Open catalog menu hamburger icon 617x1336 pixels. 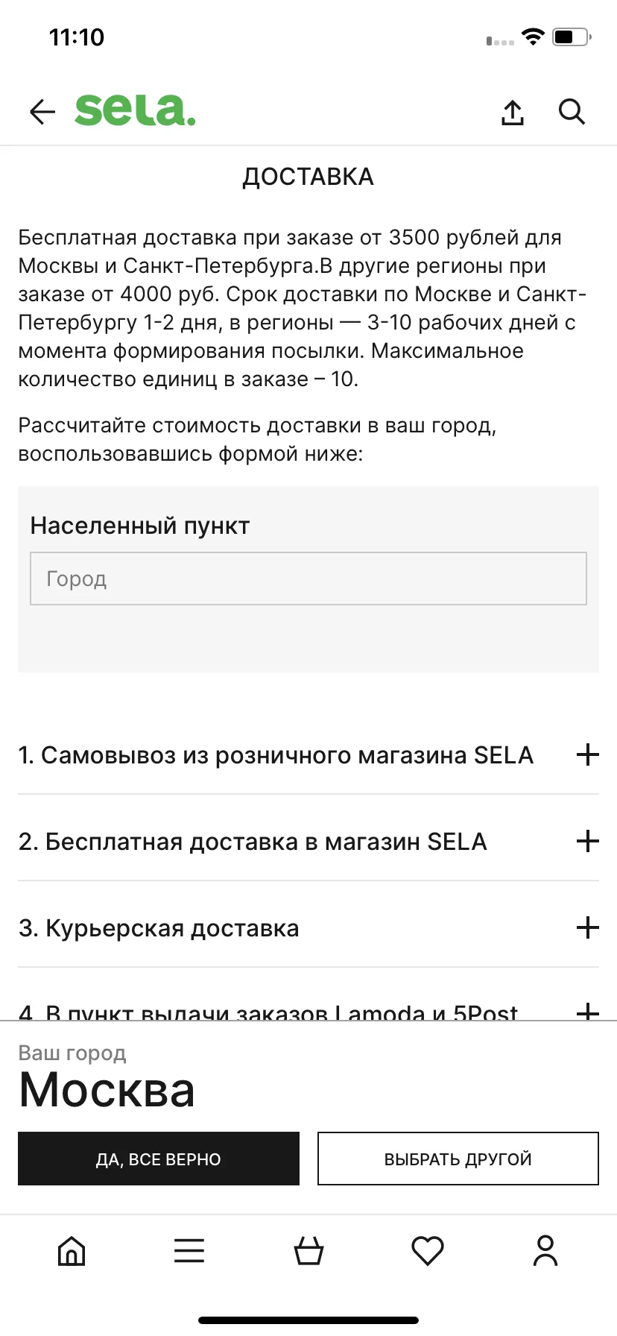tap(189, 1250)
